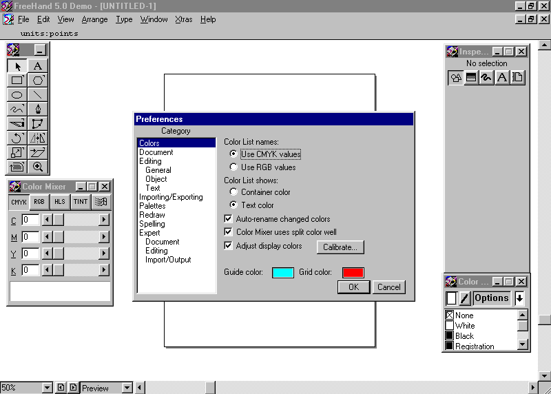Select the Scale tool
Screen dimensions: 551x394
click(x=17, y=152)
